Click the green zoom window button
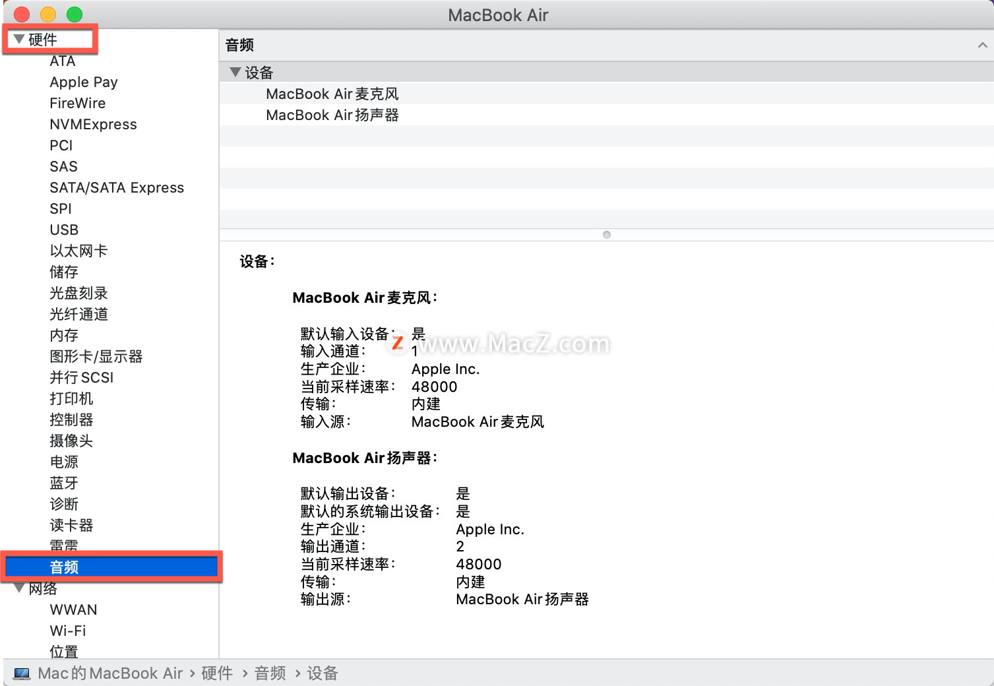 [x=75, y=14]
